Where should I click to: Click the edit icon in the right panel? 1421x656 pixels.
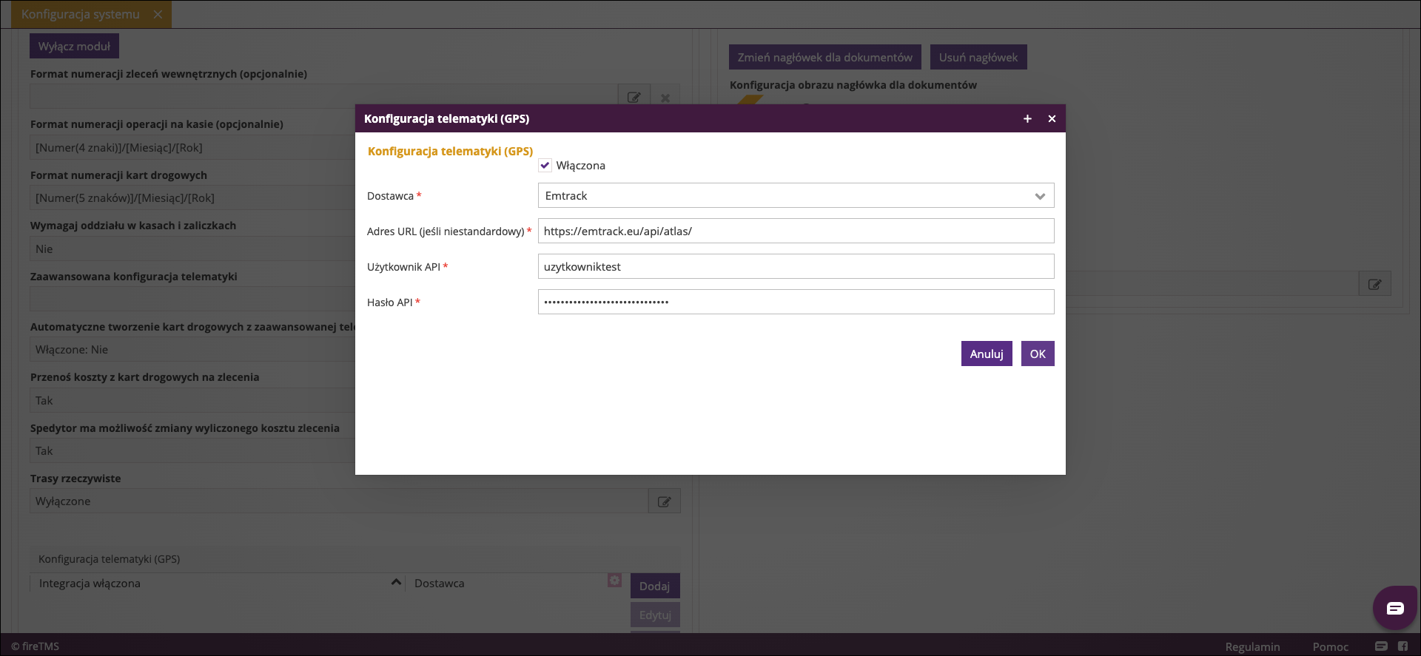coord(1375,284)
